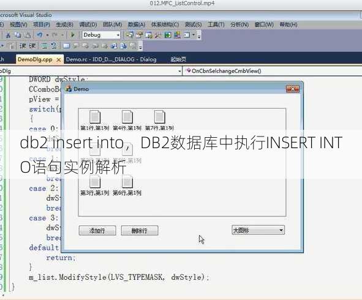Open the Debug configuration combo box
The width and height of the screenshot is (362, 300).
tap(101, 35)
